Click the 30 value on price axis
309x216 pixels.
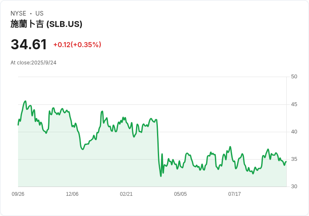(x=294, y=187)
